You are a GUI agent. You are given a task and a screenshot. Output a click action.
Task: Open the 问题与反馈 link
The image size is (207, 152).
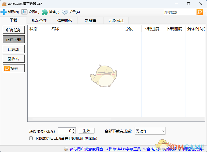193,149
